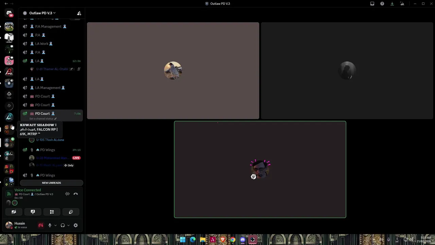
Task: Open Brave browser from taskbar
Action: 223,240
